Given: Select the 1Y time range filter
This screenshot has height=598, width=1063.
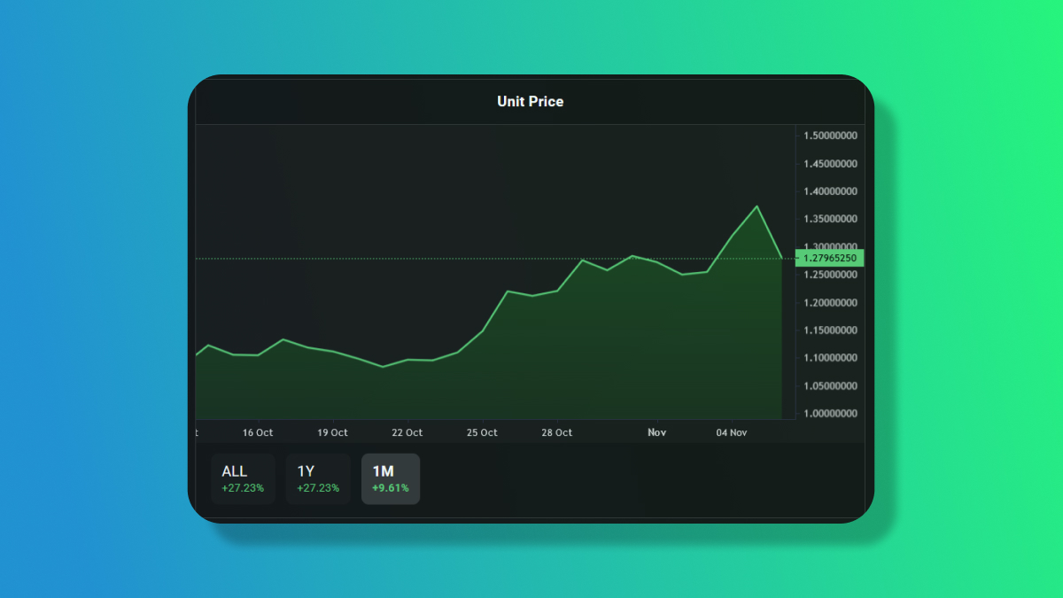Looking at the screenshot, I should pos(317,478).
